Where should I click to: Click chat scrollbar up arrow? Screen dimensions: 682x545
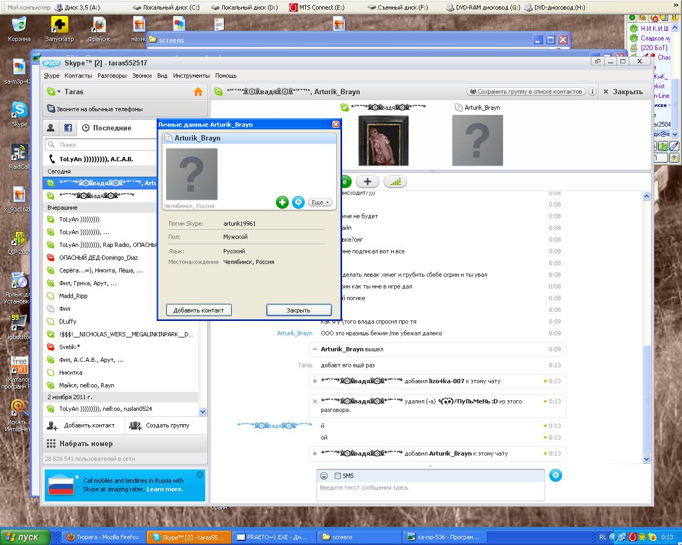click(x=647, y=196)
